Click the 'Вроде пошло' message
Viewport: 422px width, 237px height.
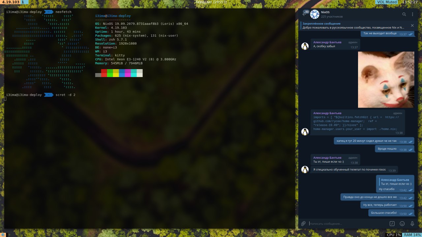coord(395,149)
